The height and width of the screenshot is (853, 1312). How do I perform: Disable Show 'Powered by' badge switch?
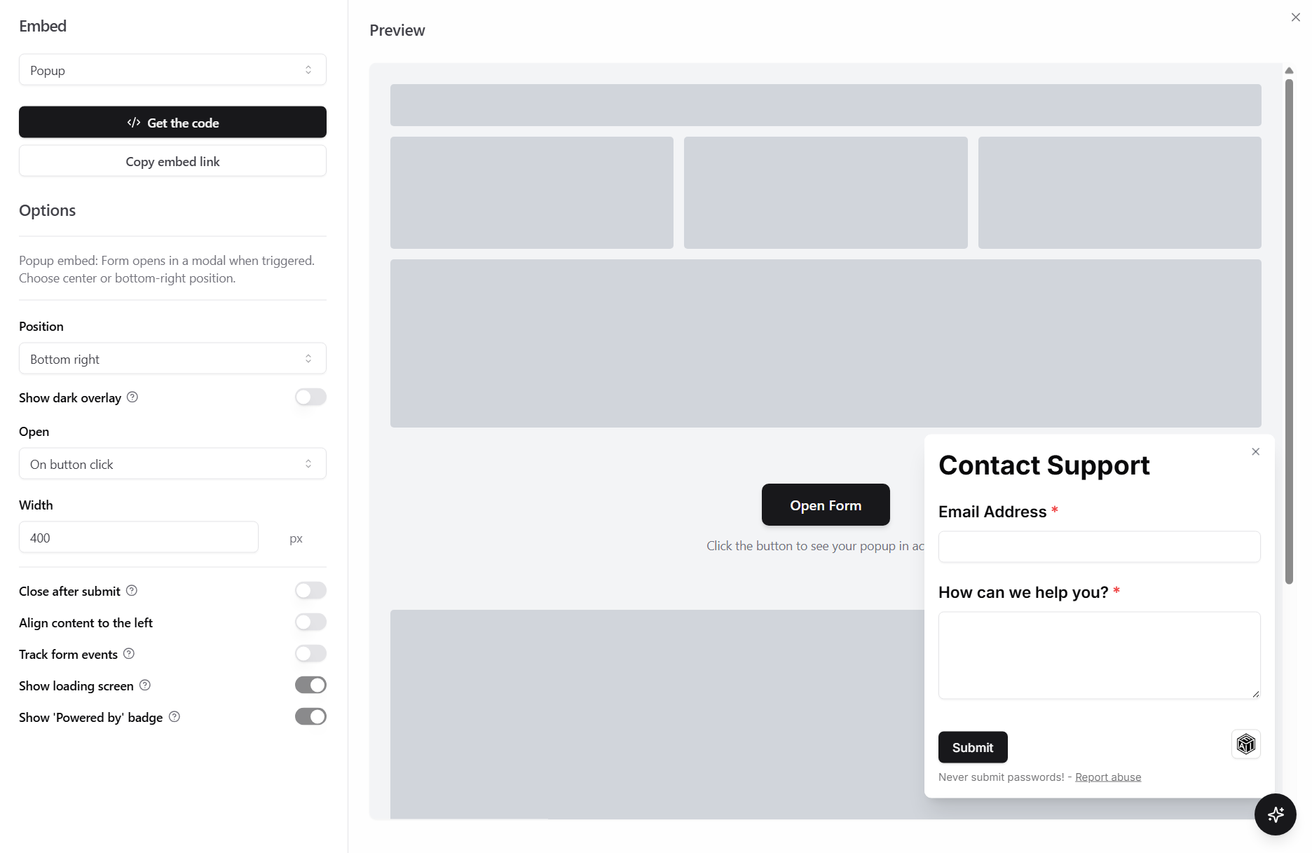pyautogui.click(x=310, y=717)
